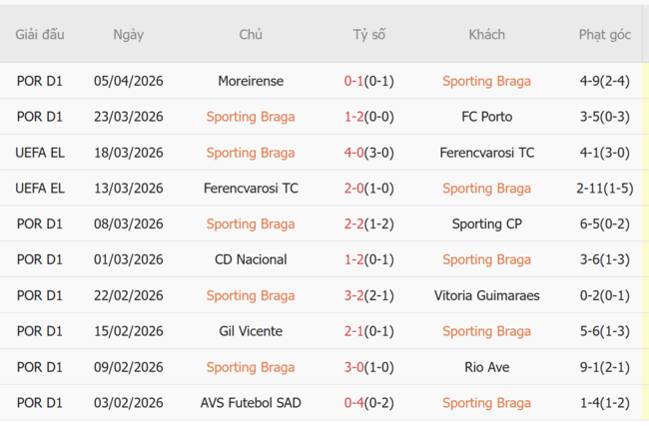Select the 05/04/2026 date cell
649x426 pixels.
(129, 81)
